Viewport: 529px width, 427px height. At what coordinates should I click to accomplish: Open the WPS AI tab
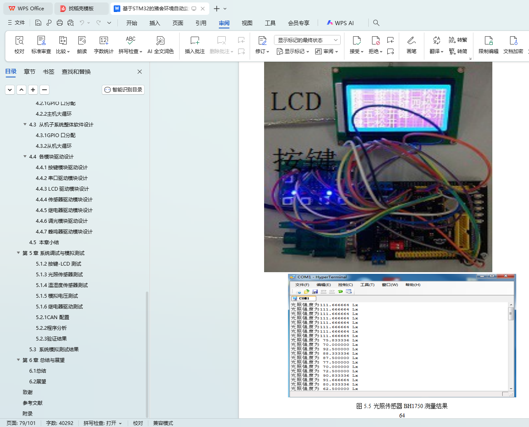340,23
